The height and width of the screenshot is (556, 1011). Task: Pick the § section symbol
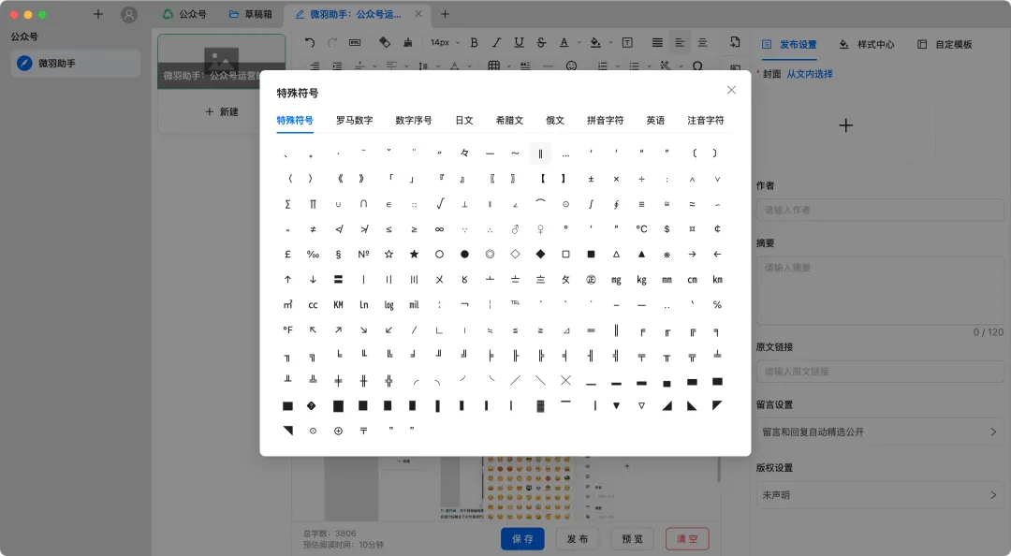[x=338, y=255]
